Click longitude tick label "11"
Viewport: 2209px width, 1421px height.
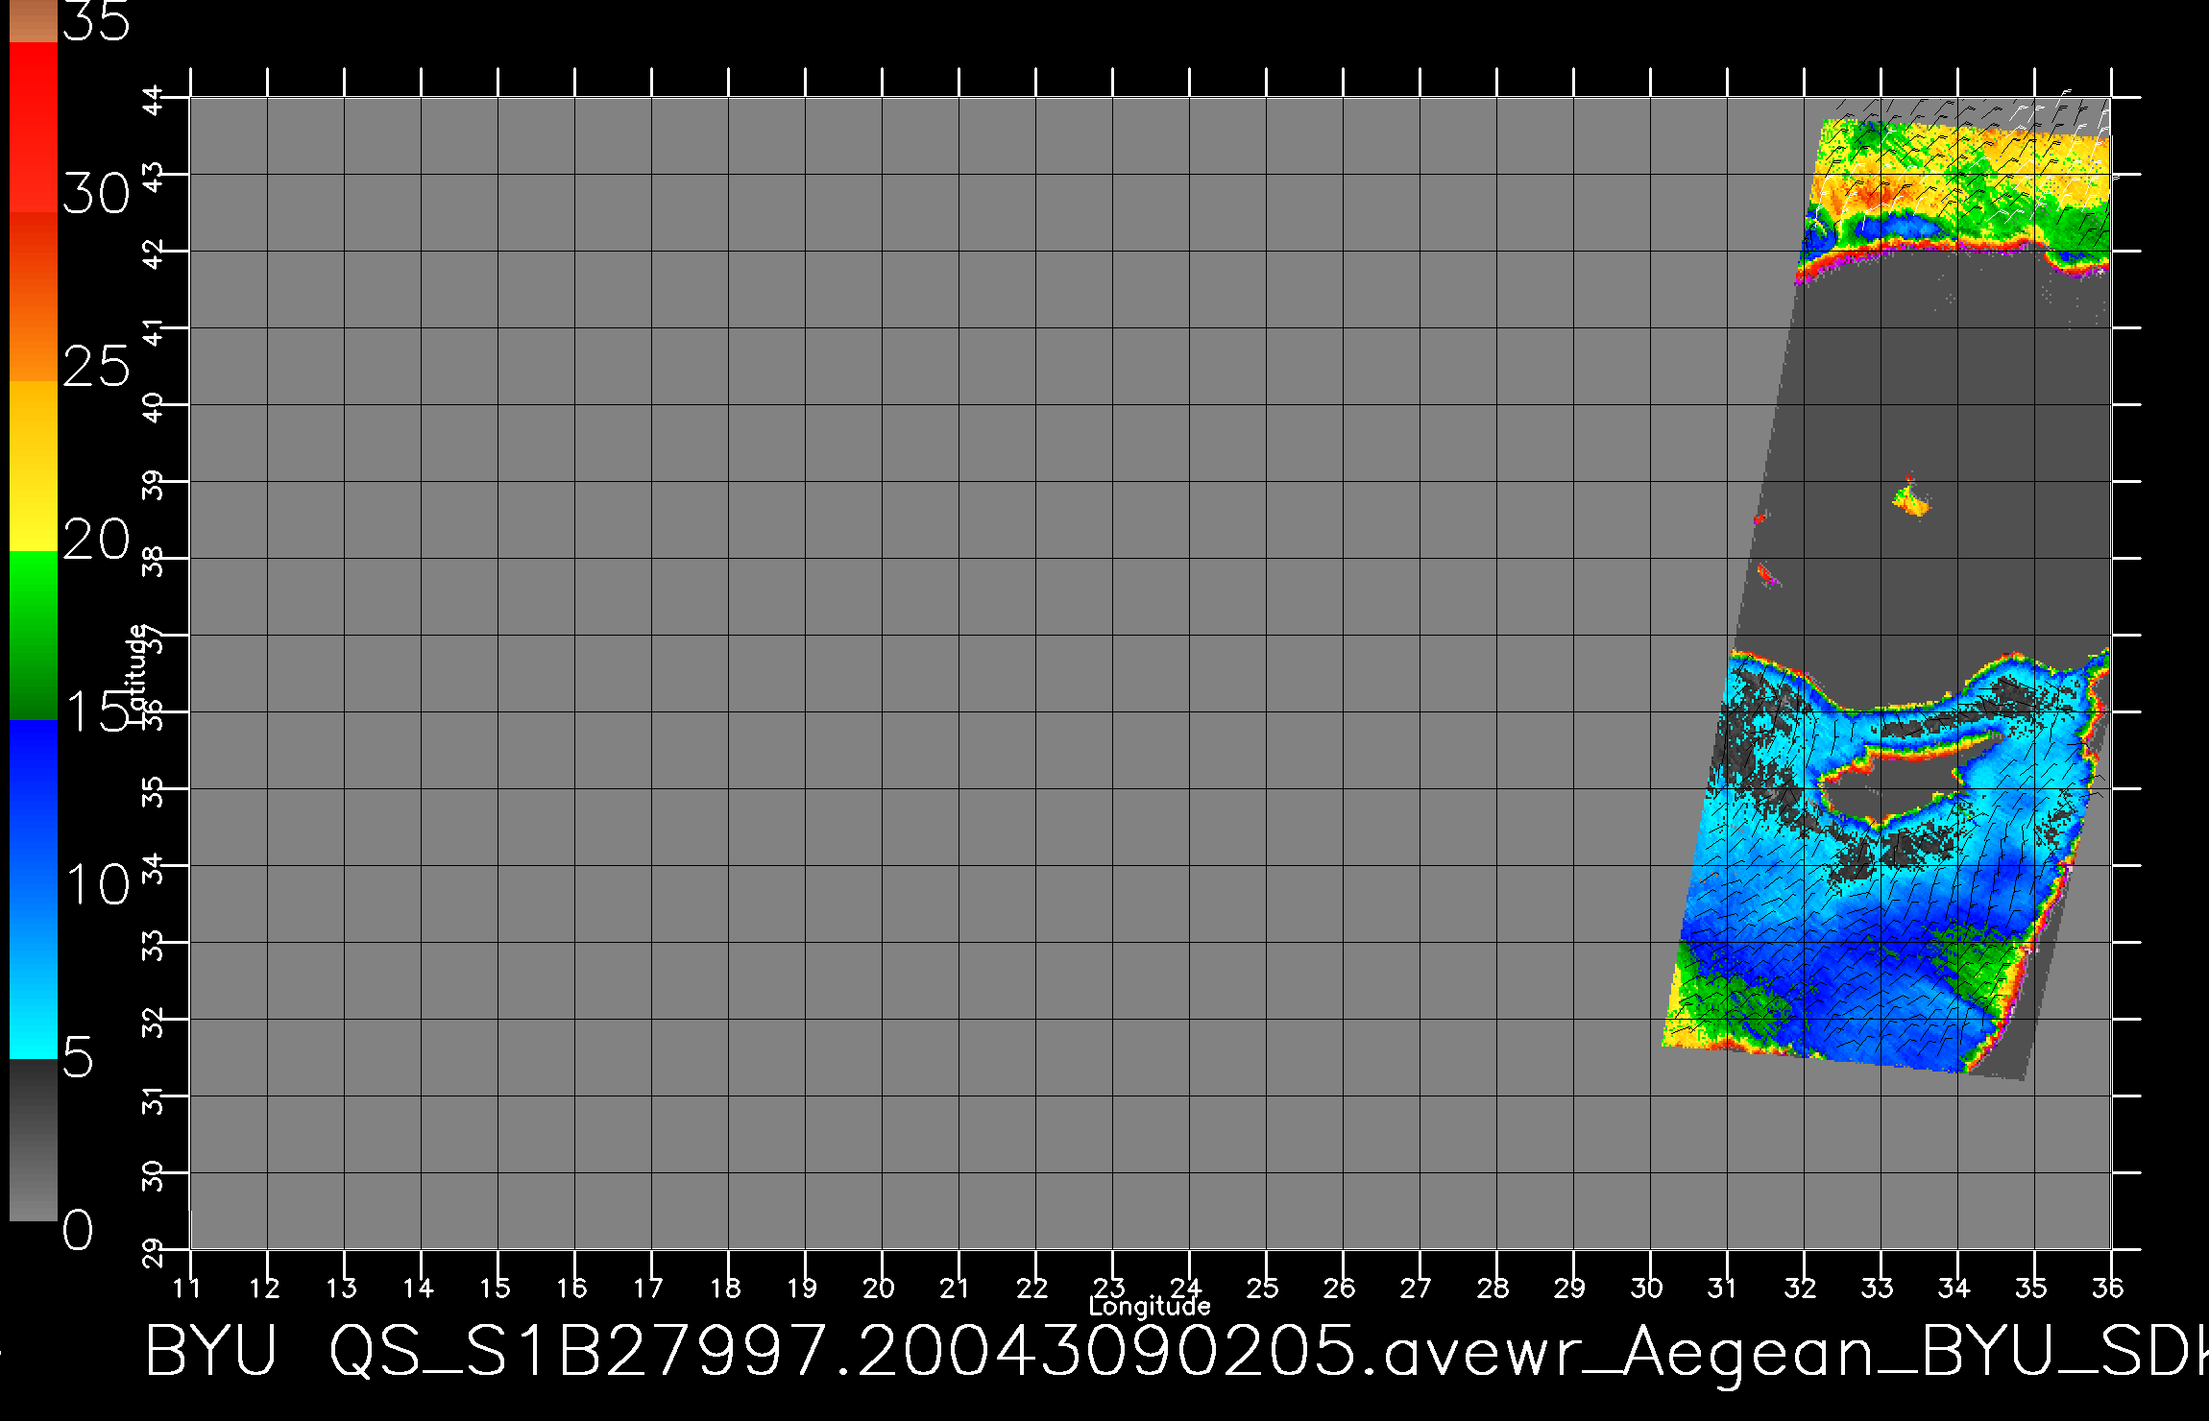coord(187,1288)
